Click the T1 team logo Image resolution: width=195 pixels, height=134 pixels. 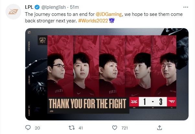[171, 102]
